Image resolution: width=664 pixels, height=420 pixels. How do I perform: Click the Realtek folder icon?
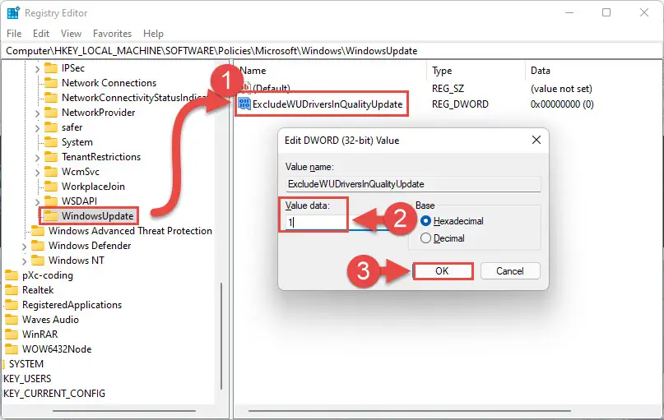12,290
